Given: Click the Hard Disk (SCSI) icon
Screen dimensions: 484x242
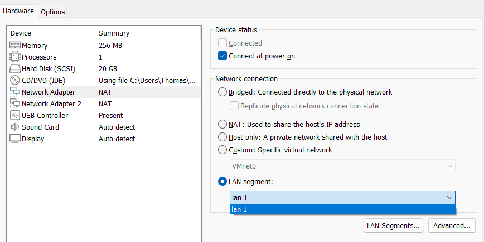Looking at the screenshot, I should 15,68.
